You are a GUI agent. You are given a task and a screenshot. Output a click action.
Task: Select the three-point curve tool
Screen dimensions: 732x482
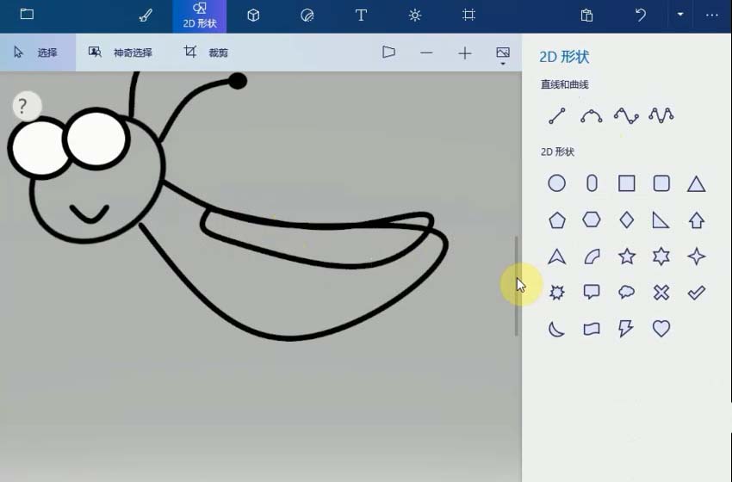tap(592, 115)
